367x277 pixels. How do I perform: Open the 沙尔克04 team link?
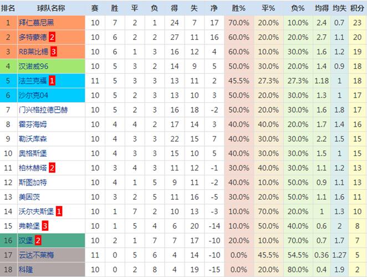coord(33,95)
